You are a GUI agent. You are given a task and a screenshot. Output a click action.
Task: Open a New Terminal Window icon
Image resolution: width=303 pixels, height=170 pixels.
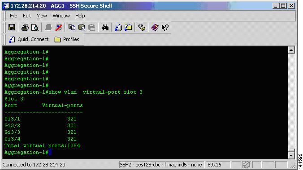pos(118,28)
